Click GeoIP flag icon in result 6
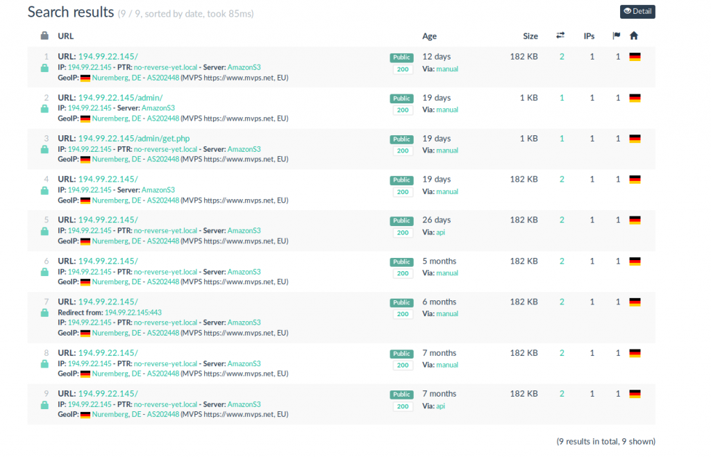The image size is (711, 457). point(85,282)
